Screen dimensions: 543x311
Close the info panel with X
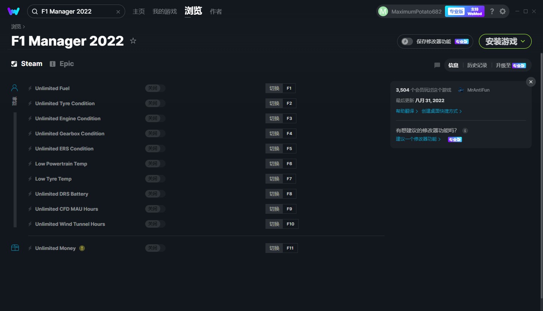531,82
